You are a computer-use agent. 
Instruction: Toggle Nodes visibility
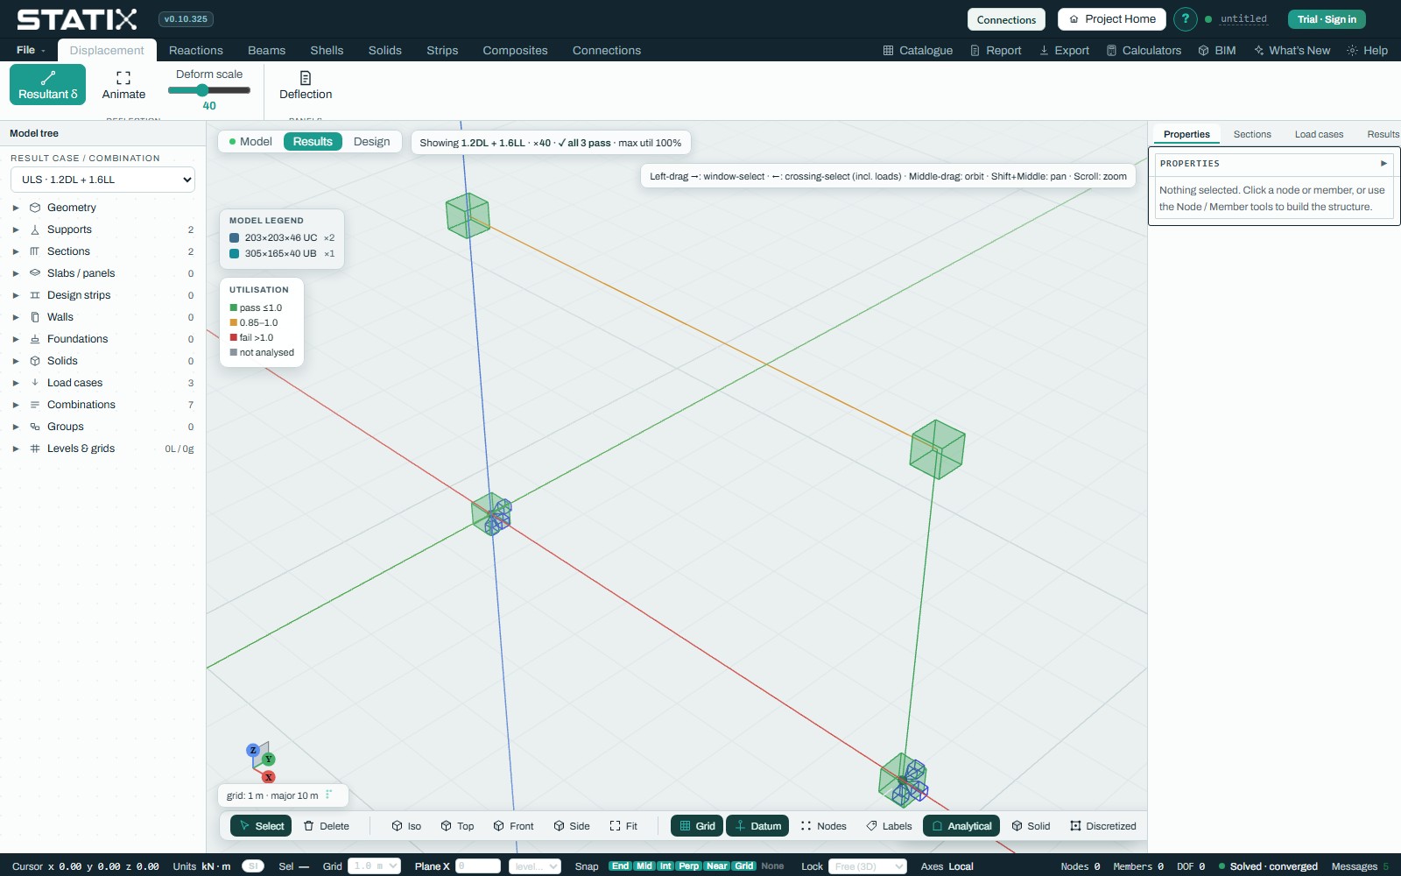(823, 826)
